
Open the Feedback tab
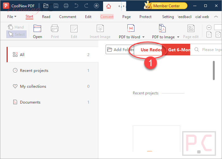click(184, 17)
